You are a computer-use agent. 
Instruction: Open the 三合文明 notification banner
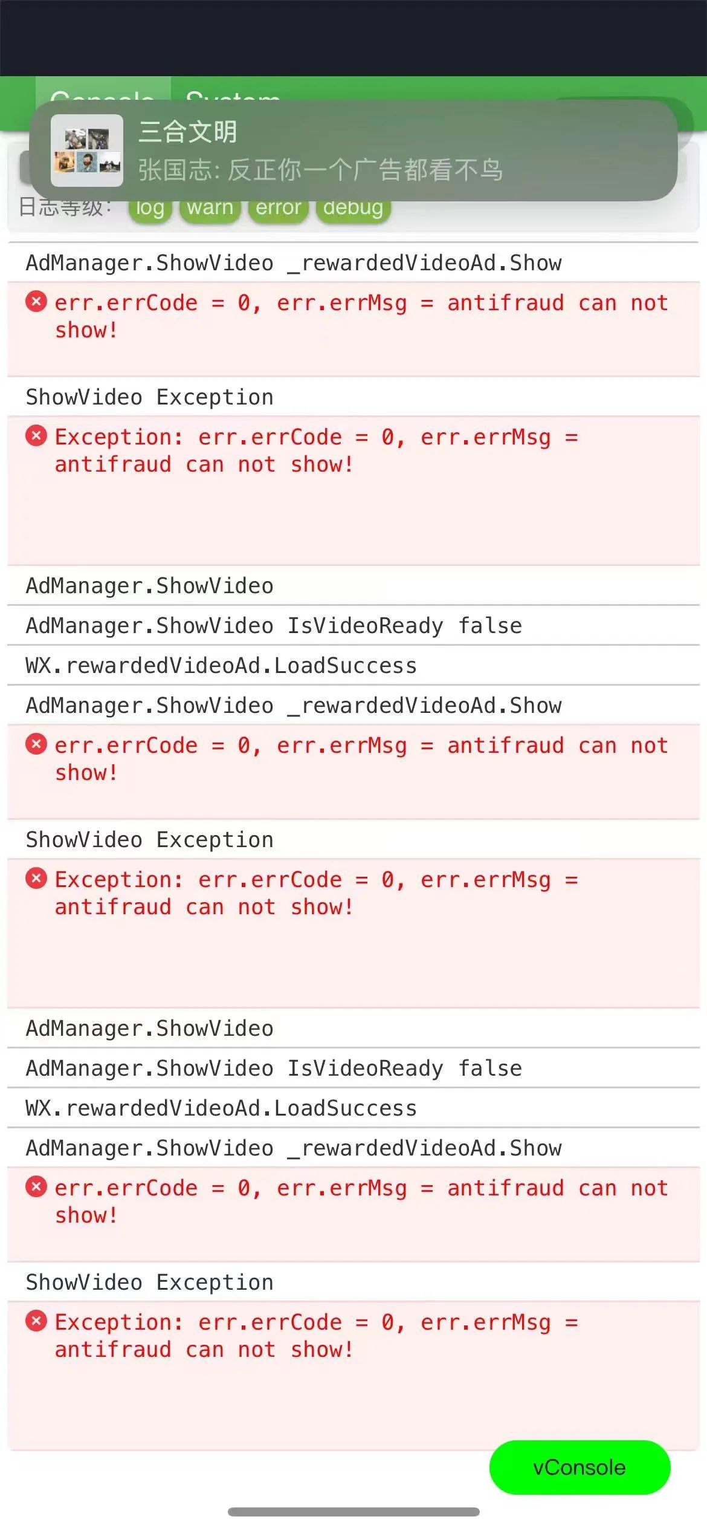tap(353, 151)
